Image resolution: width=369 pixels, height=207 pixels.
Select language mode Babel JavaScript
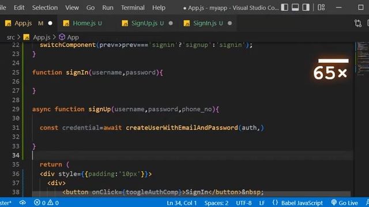point(302,203)
